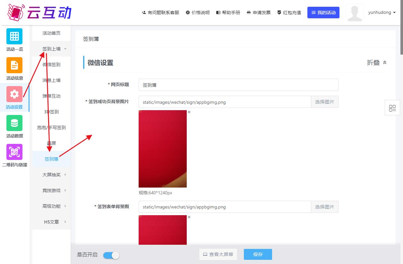Screen dimensions: 403x264
Task: Collapse the 签到上墙 submenu
Action: pos(52,49)
